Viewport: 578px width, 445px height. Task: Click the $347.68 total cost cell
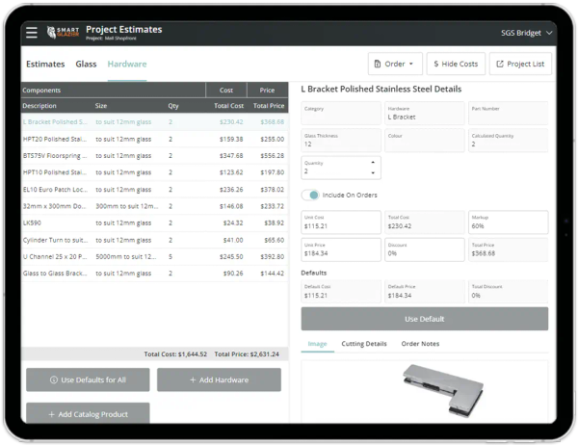point(231,156)
